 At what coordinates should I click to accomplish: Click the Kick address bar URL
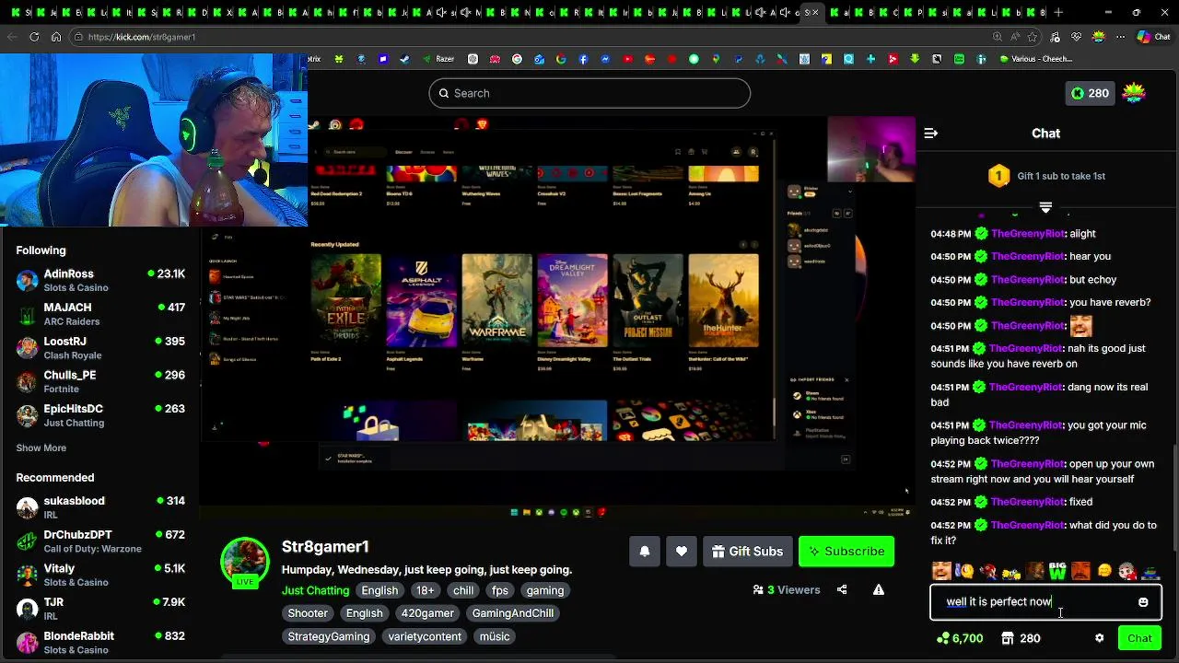(x=142, y=37)
